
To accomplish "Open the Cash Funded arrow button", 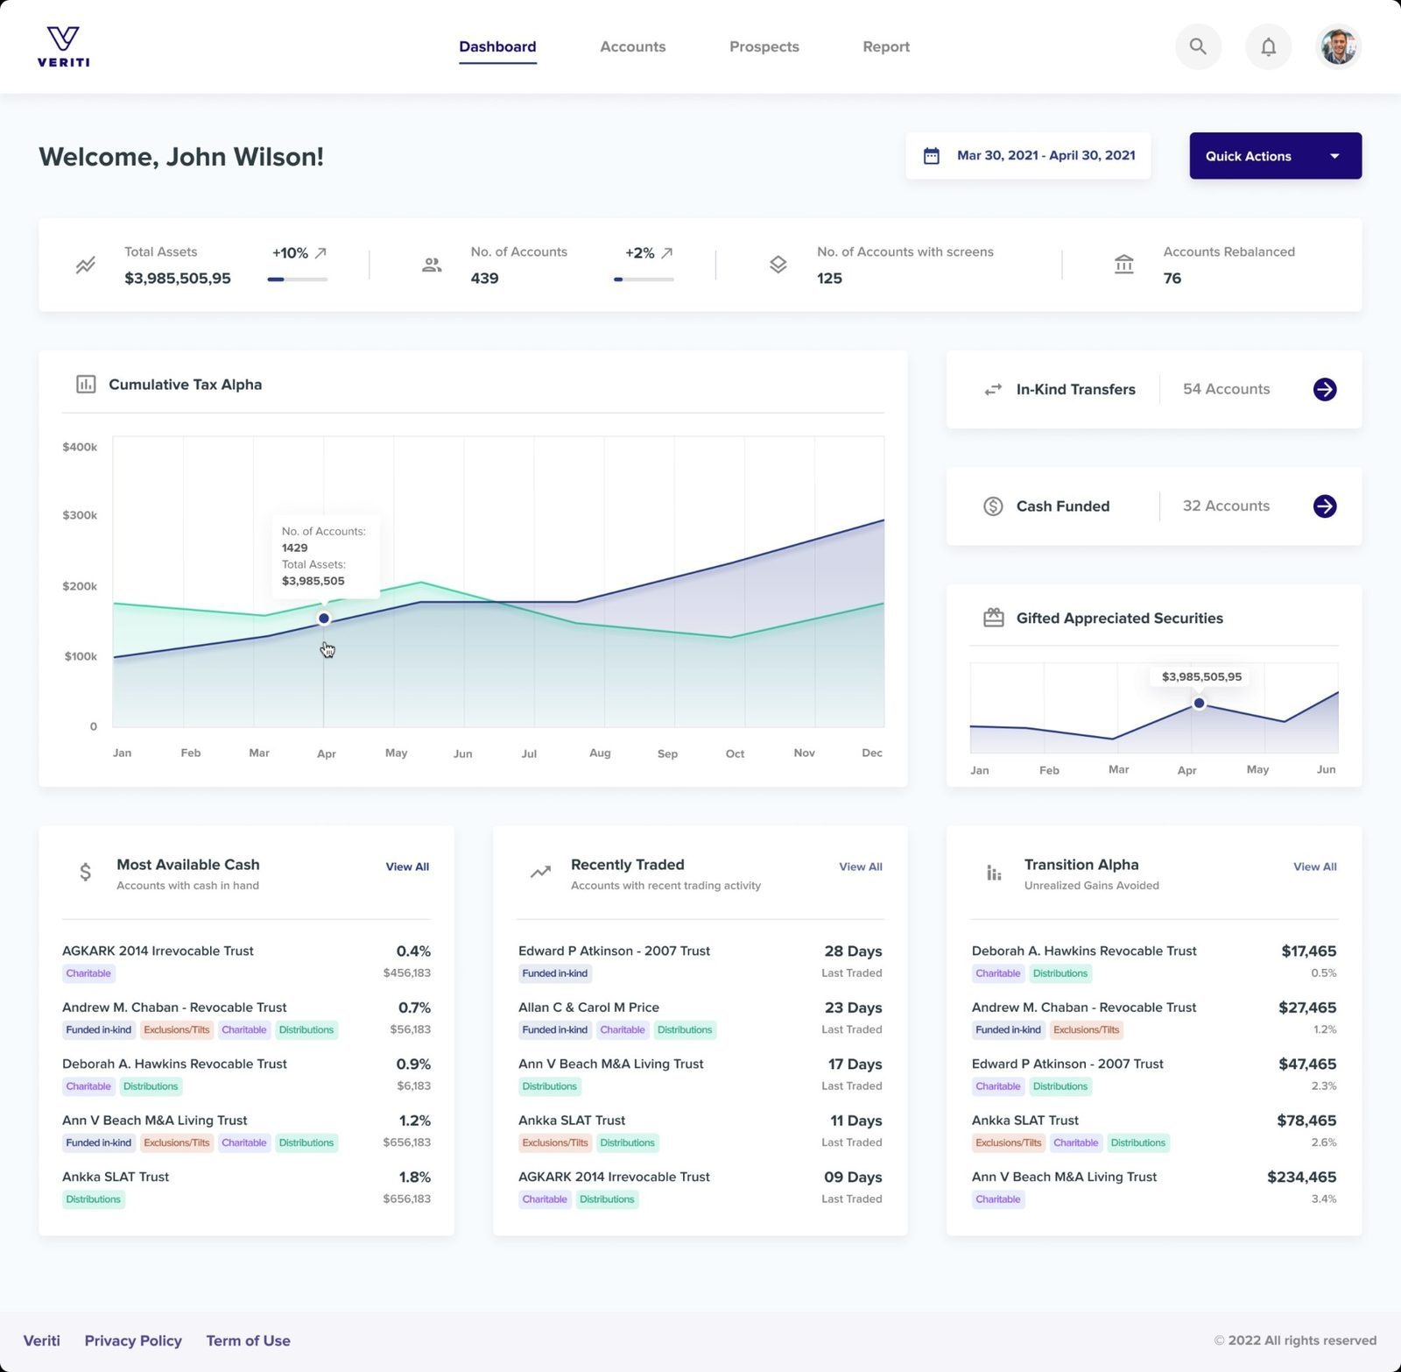I will click(1326, 506).
